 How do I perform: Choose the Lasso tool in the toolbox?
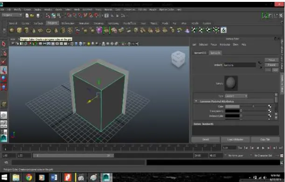(x=4, y=53)
